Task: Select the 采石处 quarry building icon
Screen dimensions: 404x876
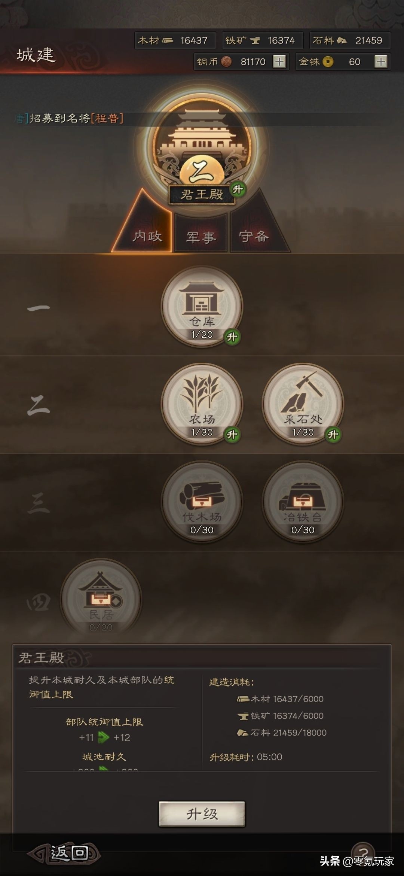Action: pos(303,404)
